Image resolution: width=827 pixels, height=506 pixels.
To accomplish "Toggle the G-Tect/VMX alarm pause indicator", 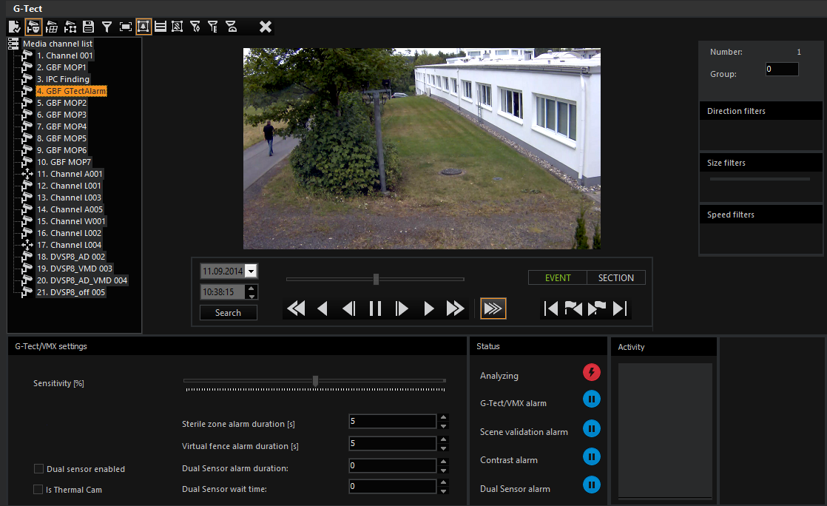I will (x=592, y=399).
